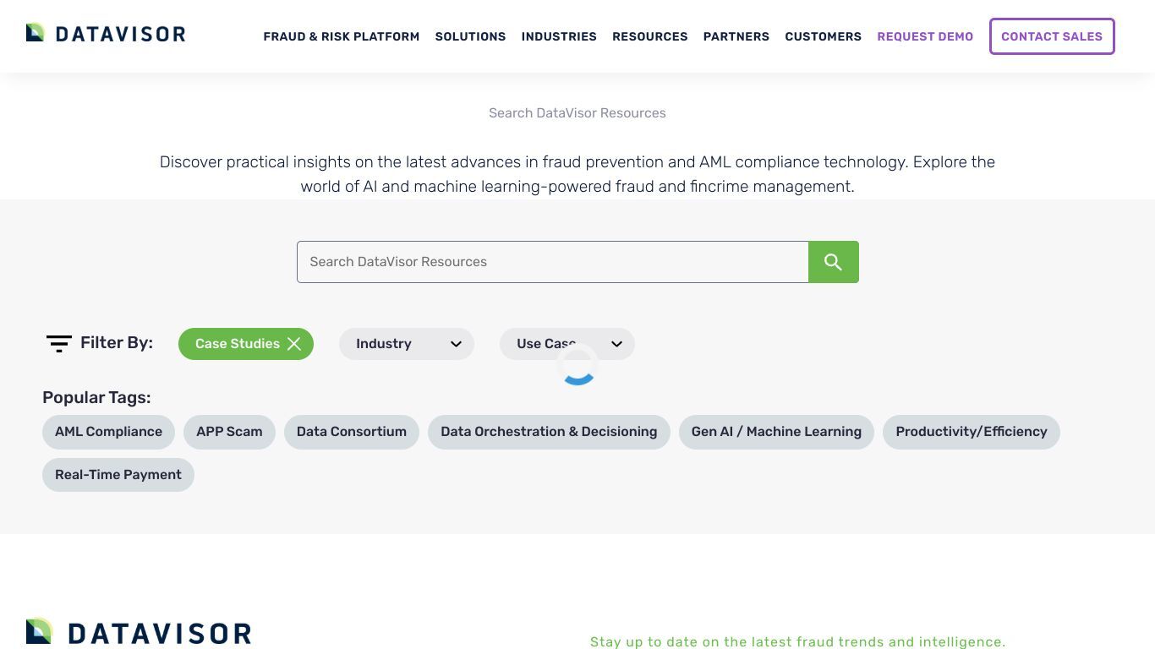
Task: Click the Contact Sales button
Action: point(1052,36)
